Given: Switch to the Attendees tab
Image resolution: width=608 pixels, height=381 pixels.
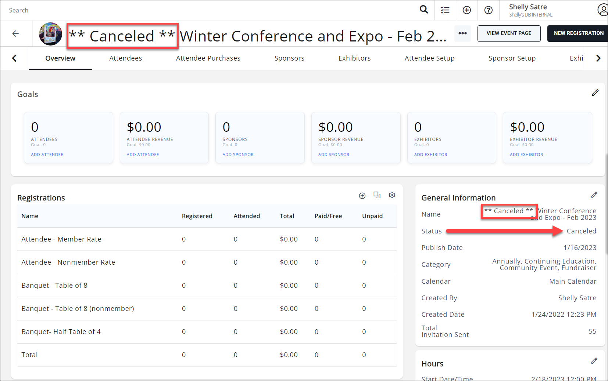Looking at the screenshot, I should tap(125, 58).
